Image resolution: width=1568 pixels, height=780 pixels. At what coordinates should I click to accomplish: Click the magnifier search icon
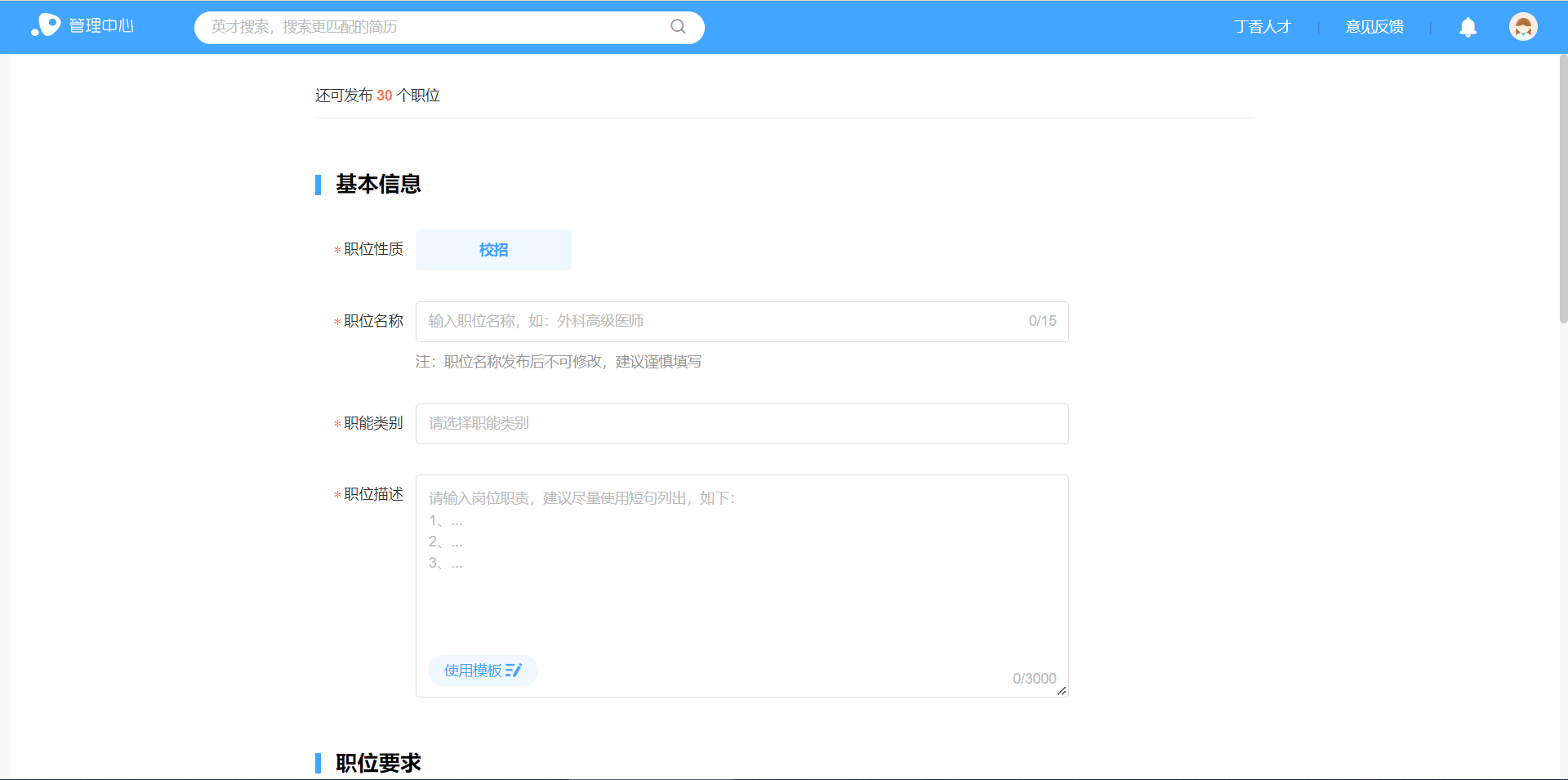(678, 27)
